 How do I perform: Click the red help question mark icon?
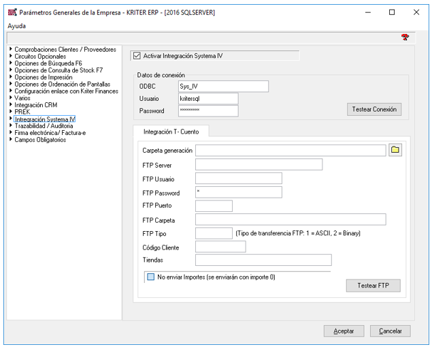tap(405, 37)
